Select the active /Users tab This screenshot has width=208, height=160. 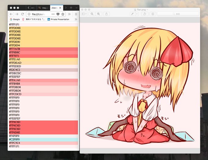click(57, 8)
